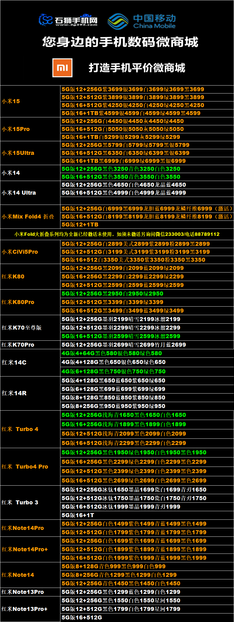This screenshot has width=234, height=622.
Task: Select the 红米14R model name cell
Action: point(30,393)
